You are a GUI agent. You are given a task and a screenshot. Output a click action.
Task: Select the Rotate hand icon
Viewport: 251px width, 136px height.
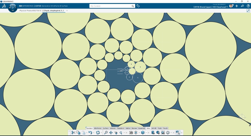tap(116, 133)
